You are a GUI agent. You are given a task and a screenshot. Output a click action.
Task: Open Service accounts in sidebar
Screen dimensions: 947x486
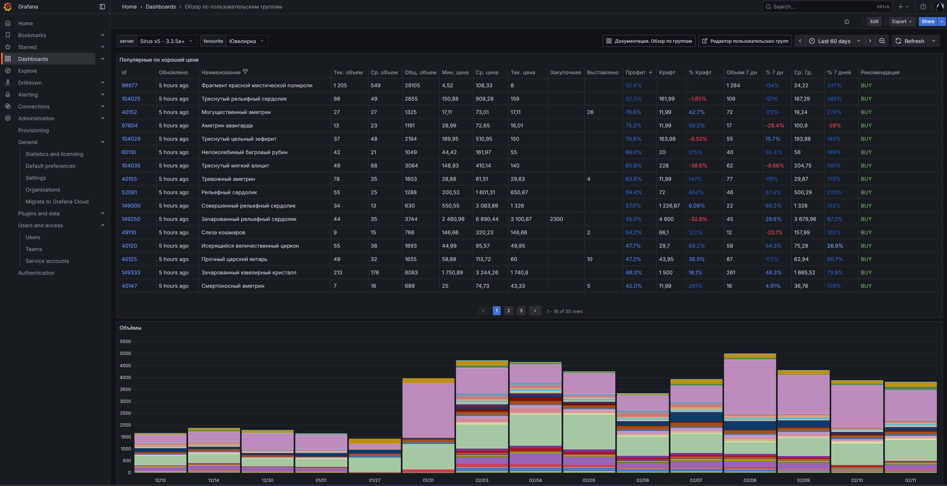(47, 261)
